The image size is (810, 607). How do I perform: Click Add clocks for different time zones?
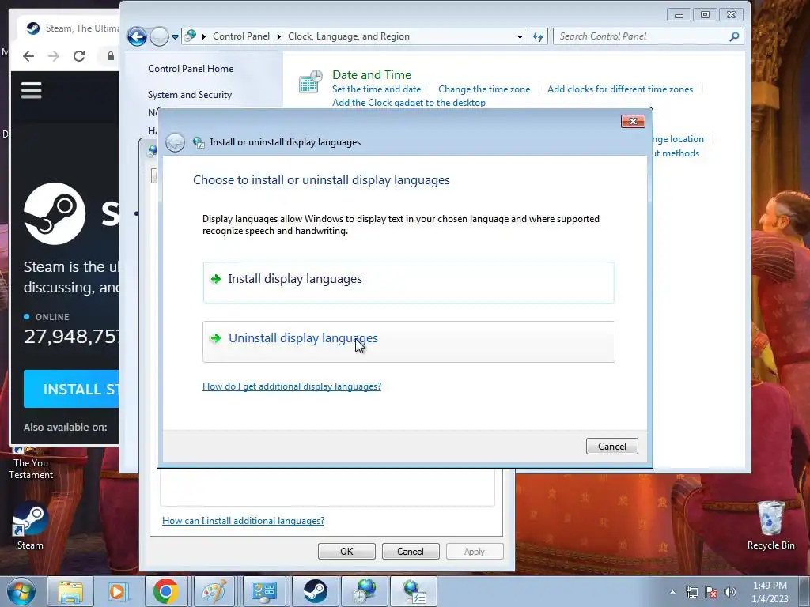(620, 89)
